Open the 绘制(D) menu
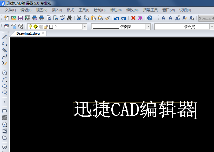214x152 pixels. [x=99, y=10]
